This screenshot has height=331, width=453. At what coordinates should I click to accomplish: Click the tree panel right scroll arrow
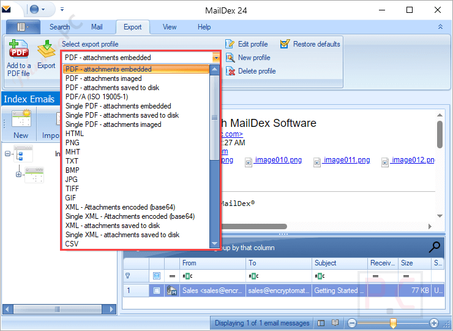click(x=111, y=310)
